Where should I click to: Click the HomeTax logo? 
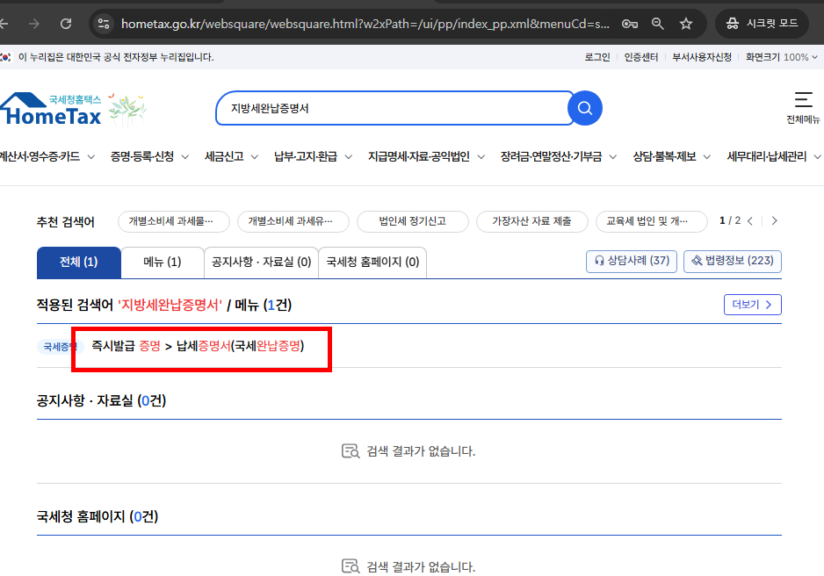tap(53, 108)
